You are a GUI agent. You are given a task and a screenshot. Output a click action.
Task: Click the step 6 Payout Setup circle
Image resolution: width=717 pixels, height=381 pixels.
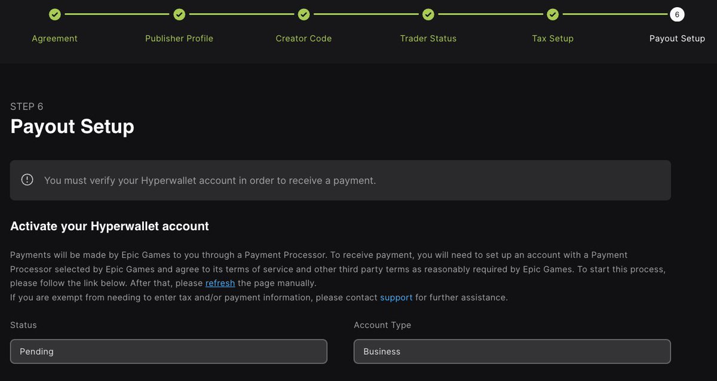click(677, 14)
